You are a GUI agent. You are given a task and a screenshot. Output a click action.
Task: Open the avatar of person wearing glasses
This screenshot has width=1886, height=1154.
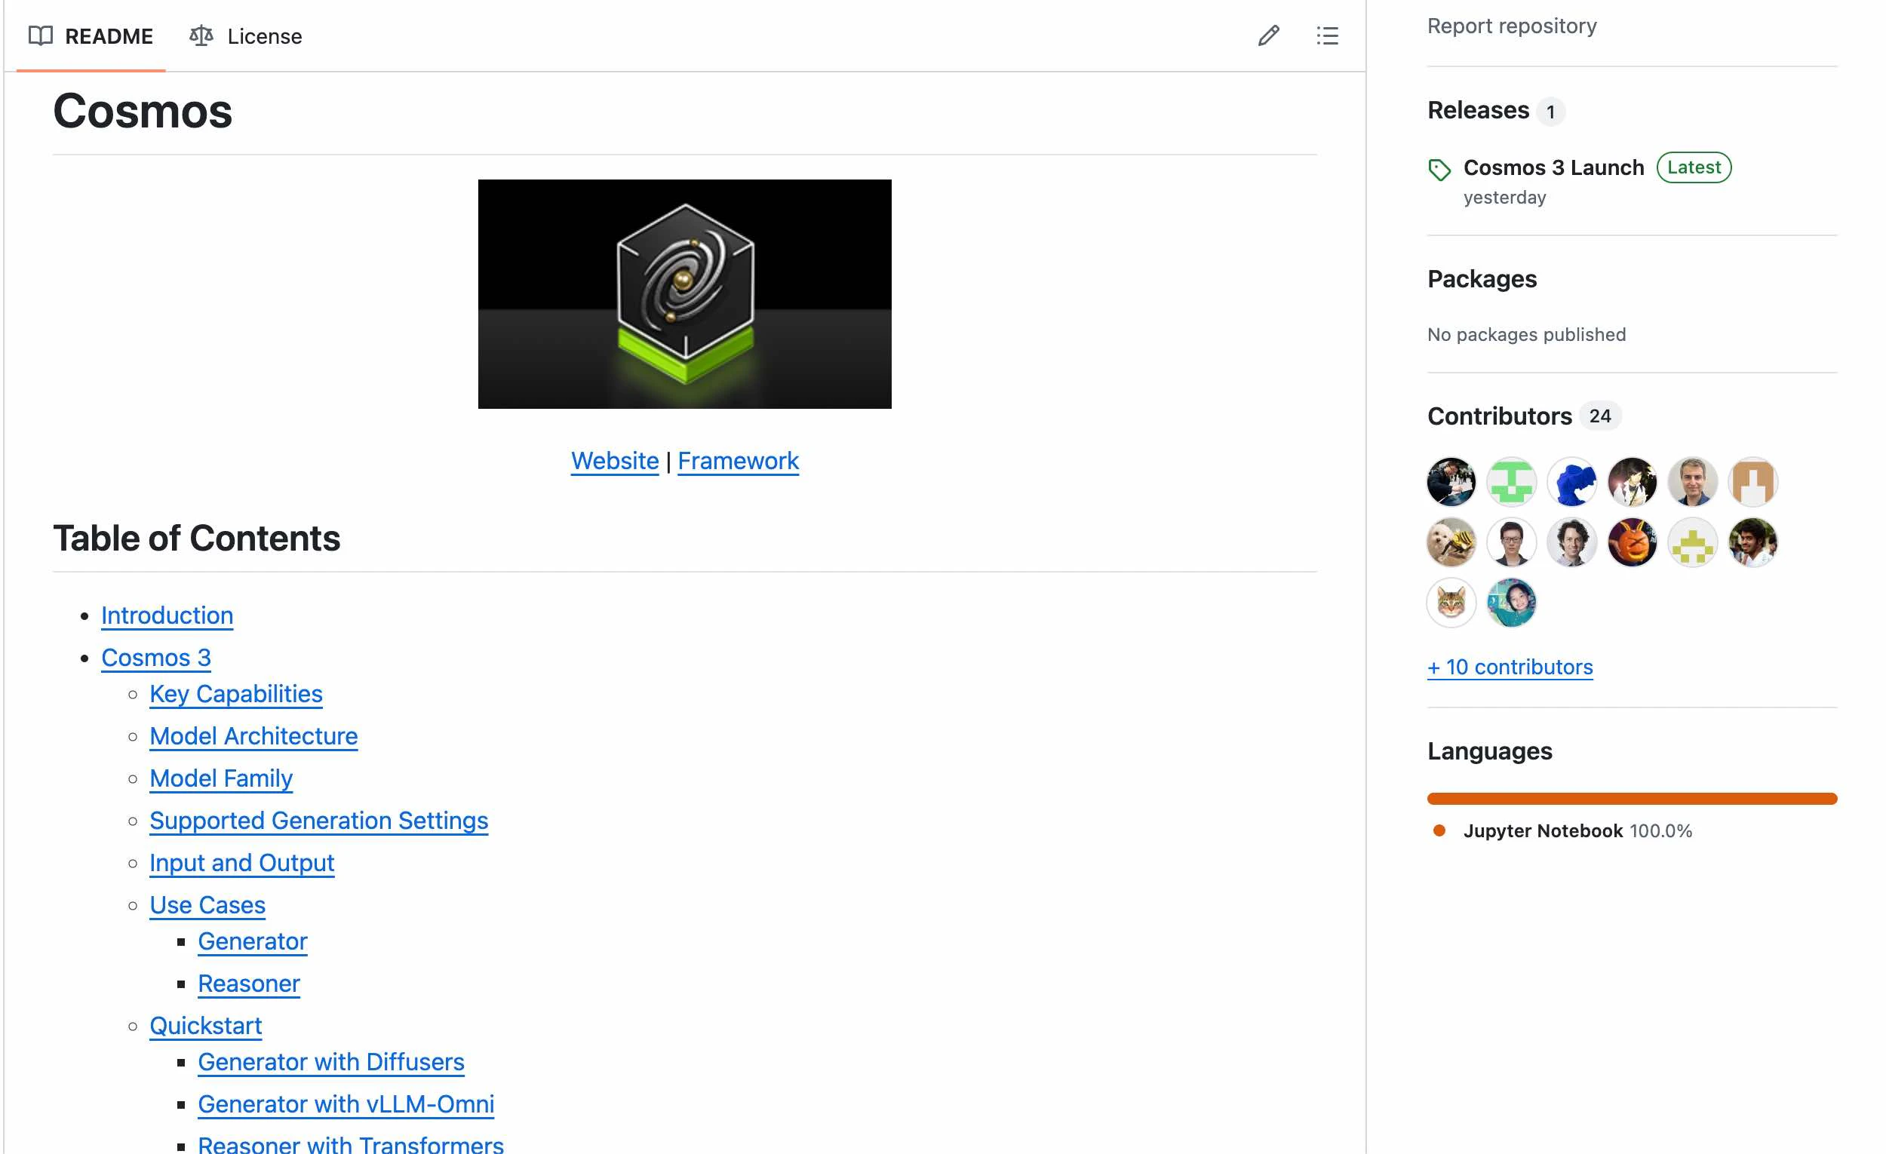coord(1511,542)
